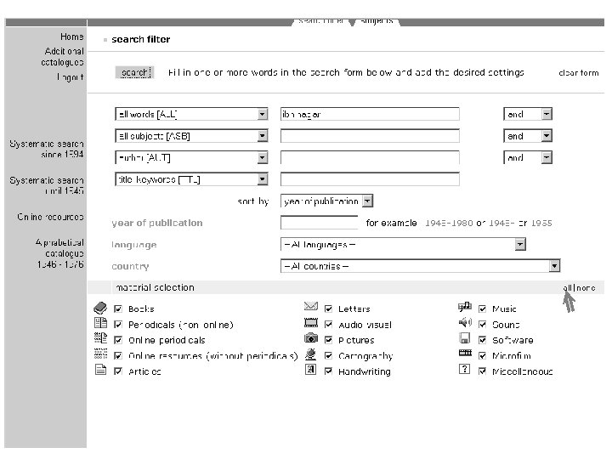
Task: Open the third row 'and' operator dropdown
Action: pyautogui.click(x=528, y=158)
